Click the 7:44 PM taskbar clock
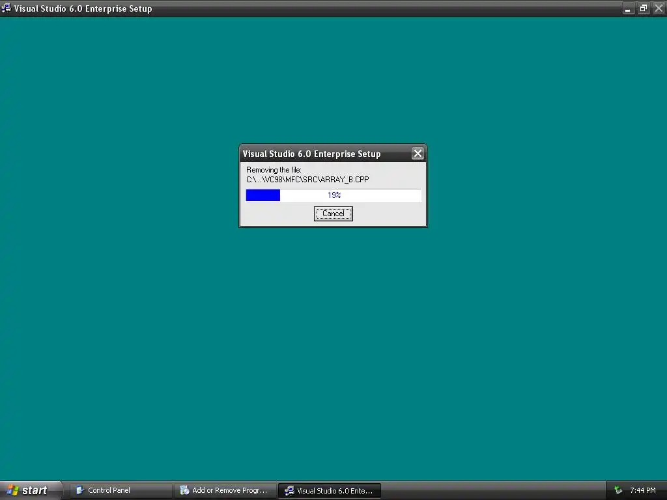 642,490
